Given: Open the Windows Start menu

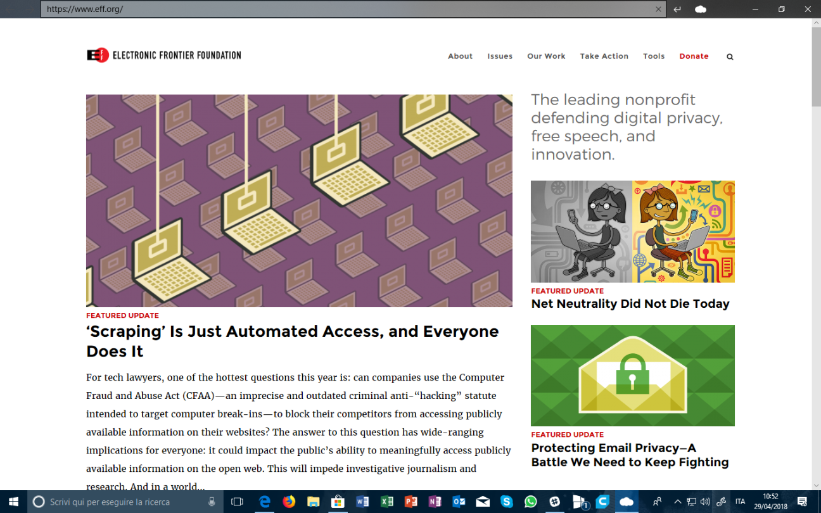Looking at the screenshot, I should [x=14, y=502].
